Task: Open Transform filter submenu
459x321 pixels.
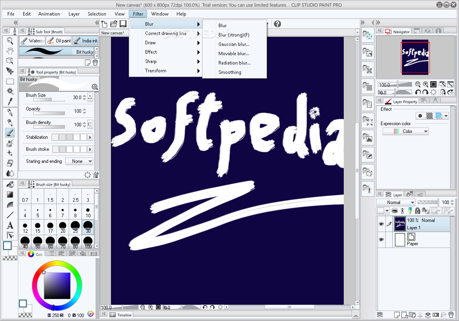Action: [x=166, y=71]
